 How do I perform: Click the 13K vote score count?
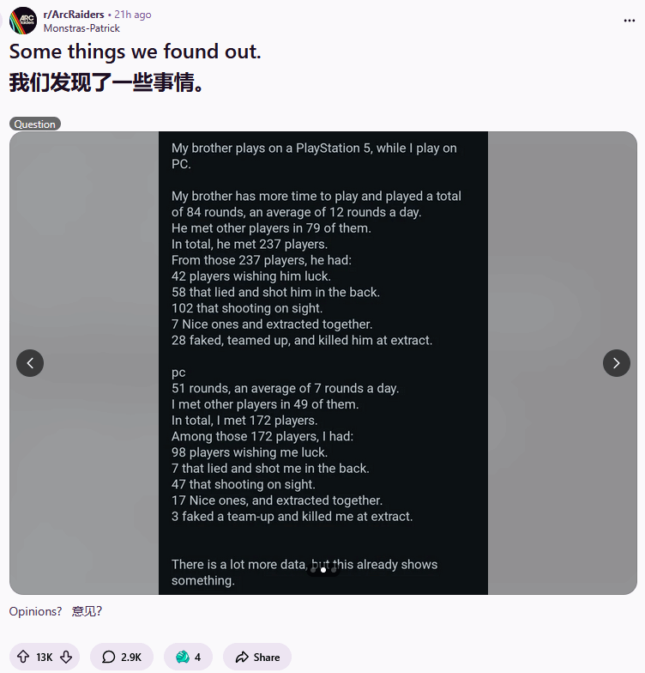pos(44,657)
